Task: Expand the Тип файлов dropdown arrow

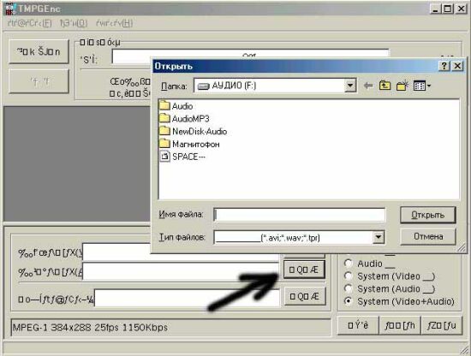Action: click(x=379, y=237)
